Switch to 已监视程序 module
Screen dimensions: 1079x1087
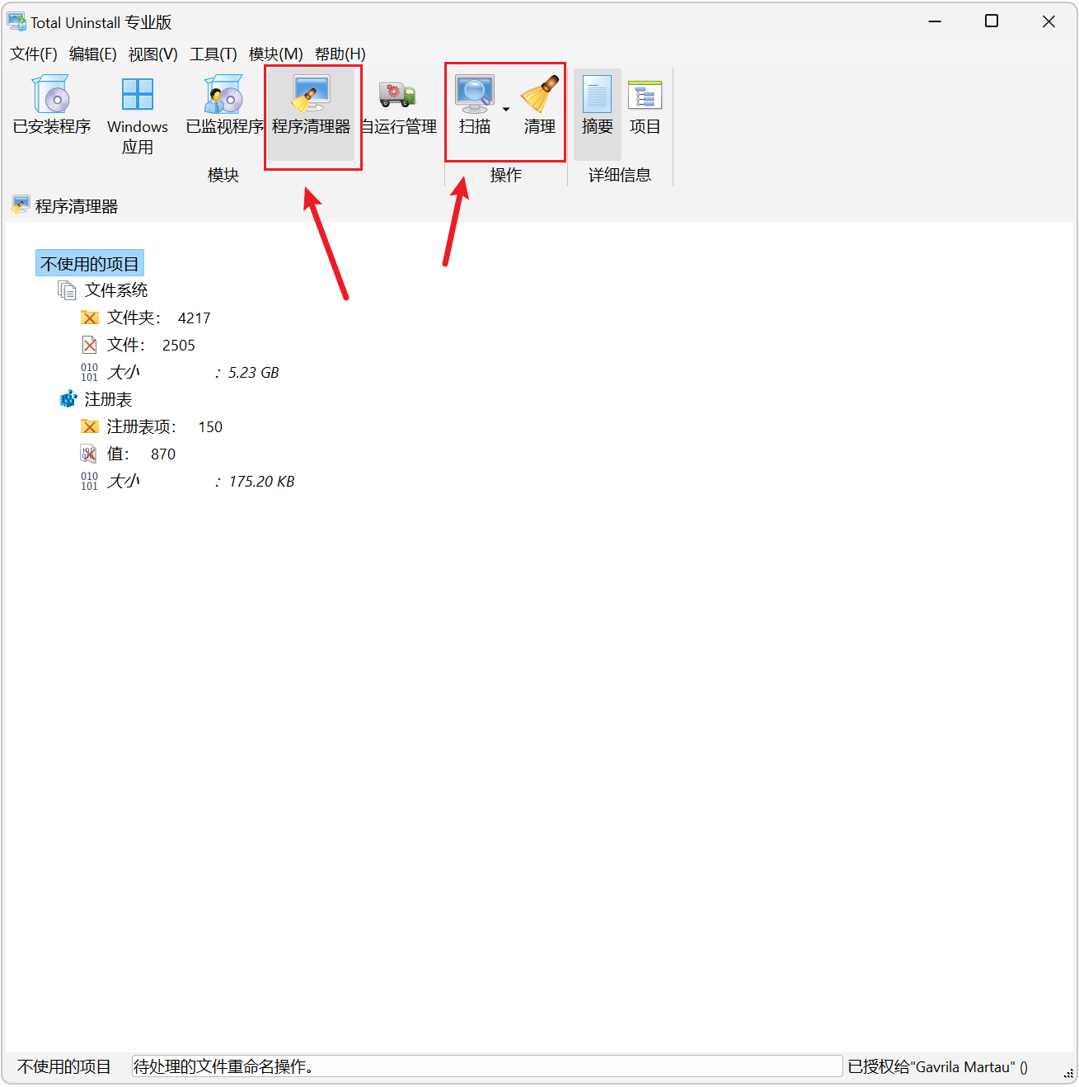point(224,106)
